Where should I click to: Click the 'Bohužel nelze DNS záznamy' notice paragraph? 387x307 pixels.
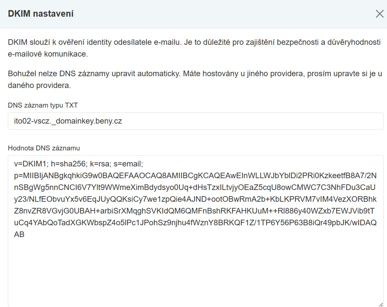click(195, 79)
